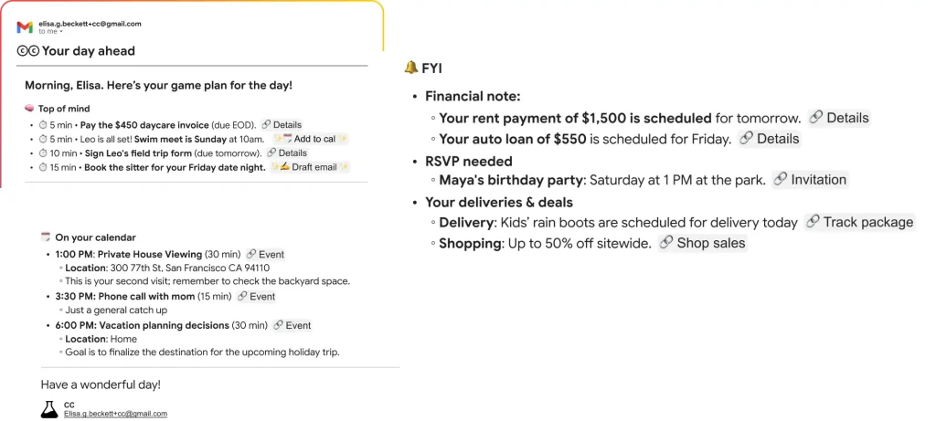Open Details for the daycare invoice
This screenshot has height=421, width=936.
click(282, 124)
